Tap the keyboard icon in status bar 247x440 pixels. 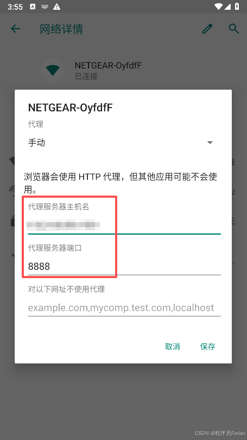[45, 7]
